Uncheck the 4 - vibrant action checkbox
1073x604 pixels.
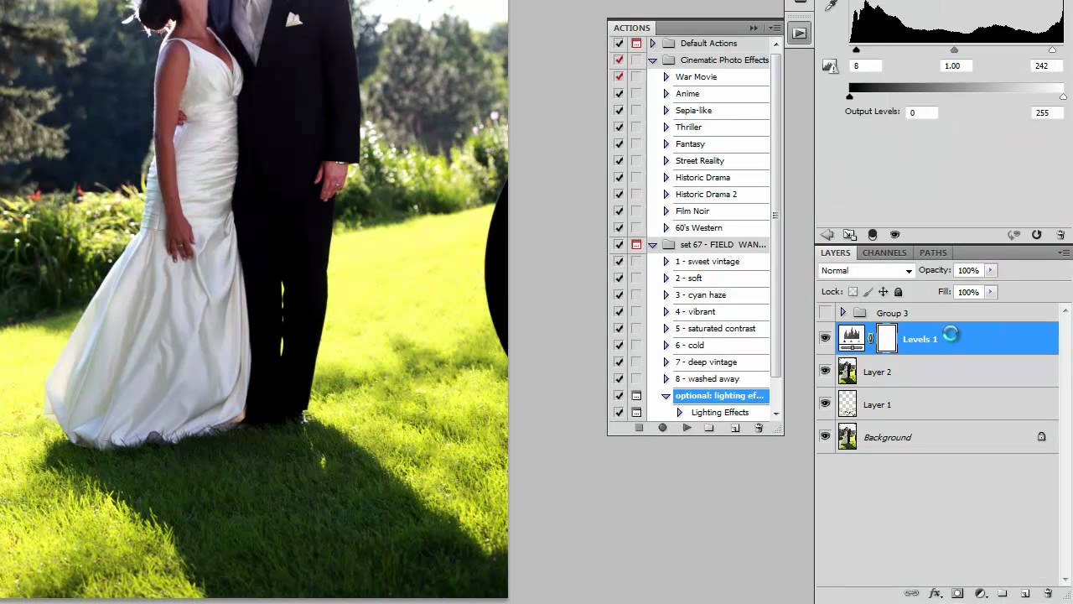(x=619, y=311)
